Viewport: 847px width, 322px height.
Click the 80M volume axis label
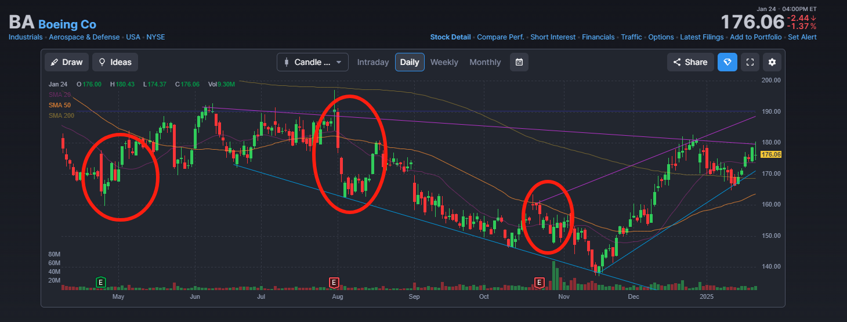55,254
